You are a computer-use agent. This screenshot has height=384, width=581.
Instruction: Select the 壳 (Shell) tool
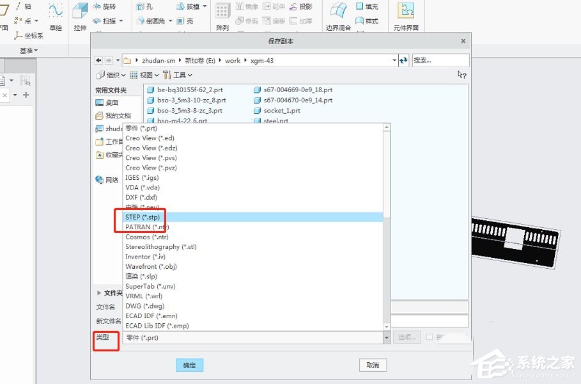[185, 20]
